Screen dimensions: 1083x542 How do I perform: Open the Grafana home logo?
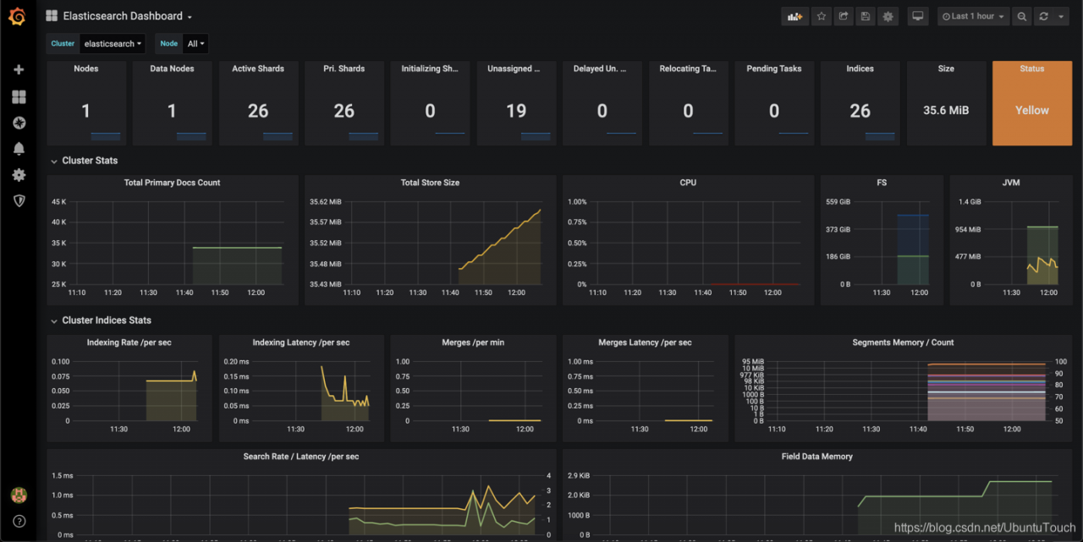(18, 16)
